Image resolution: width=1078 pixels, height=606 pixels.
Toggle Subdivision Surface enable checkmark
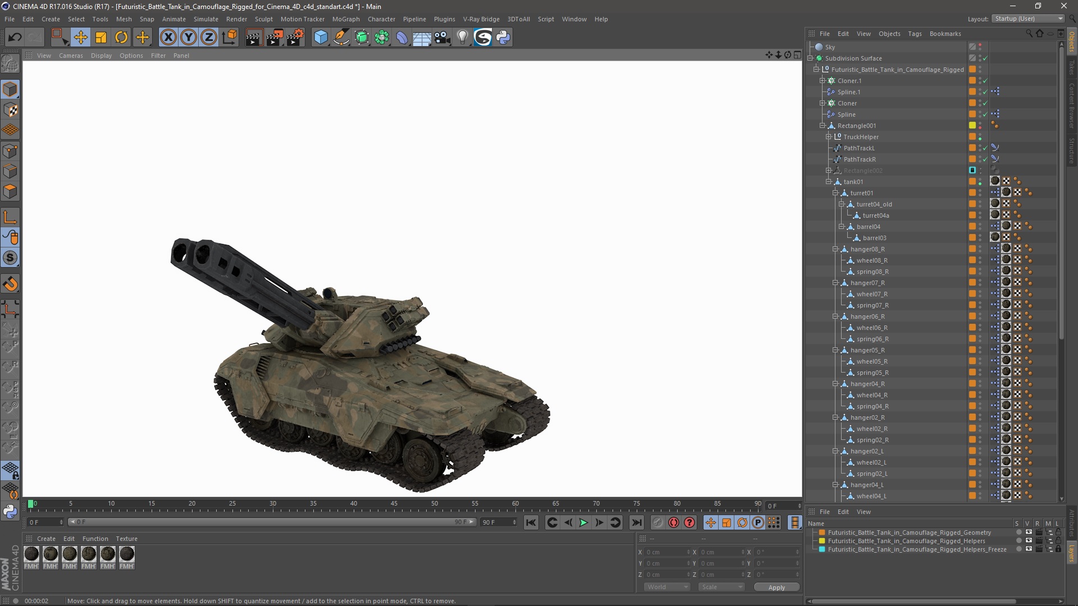(985, 58)
